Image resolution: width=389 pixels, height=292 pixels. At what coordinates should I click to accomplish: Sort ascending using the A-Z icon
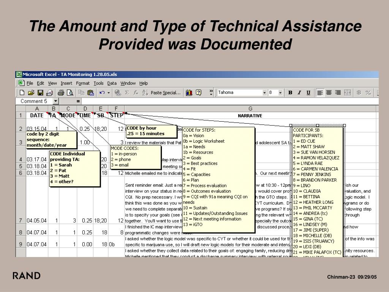point(145,93)
